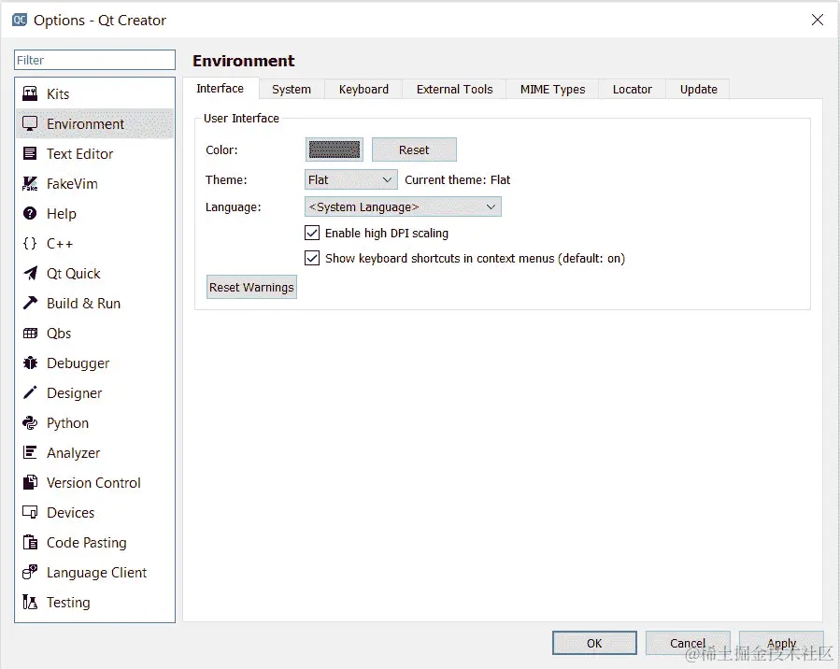
Task: Open the Theme dropdown set to Flat
Action: (x=351, y=180)
